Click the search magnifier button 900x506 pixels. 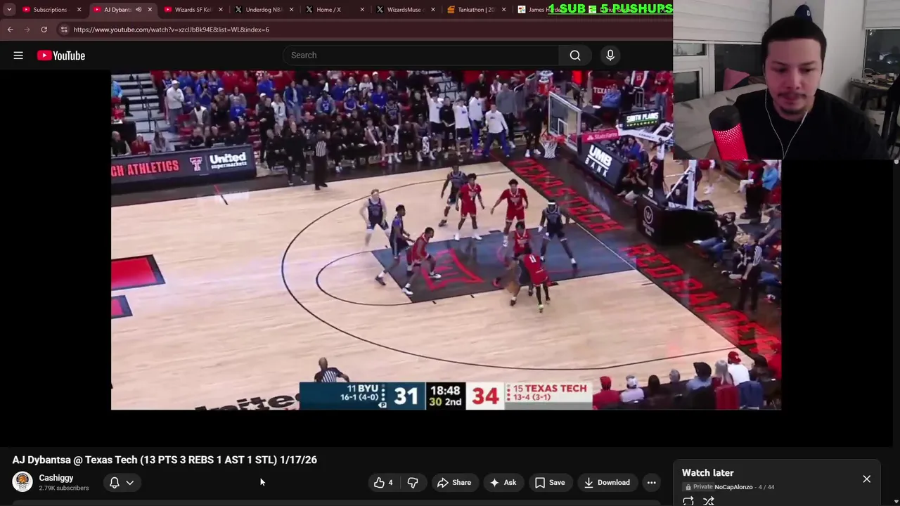tap(575, 56)
